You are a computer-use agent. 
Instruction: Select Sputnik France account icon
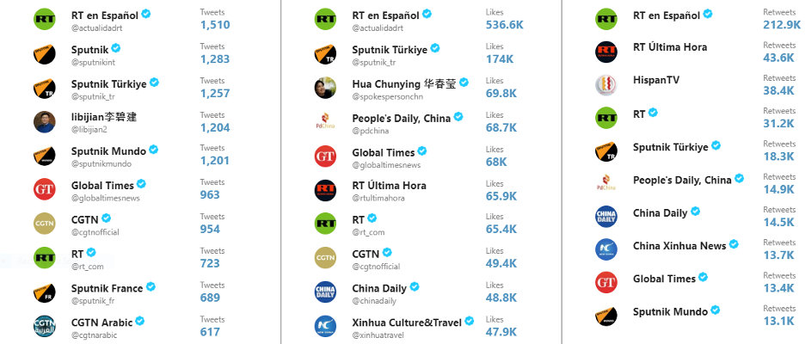click(45, 292)
